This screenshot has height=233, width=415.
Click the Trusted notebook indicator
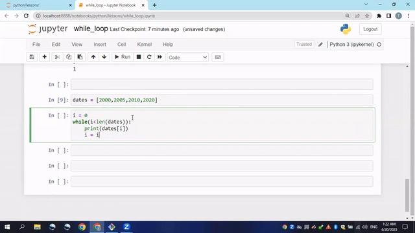pos(304,45)
